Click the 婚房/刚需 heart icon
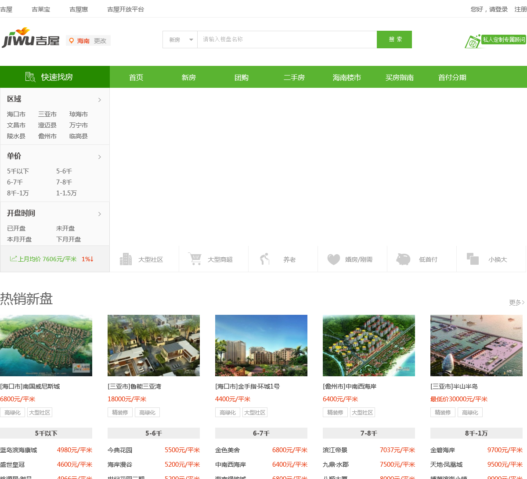 [x=334, y=259]
